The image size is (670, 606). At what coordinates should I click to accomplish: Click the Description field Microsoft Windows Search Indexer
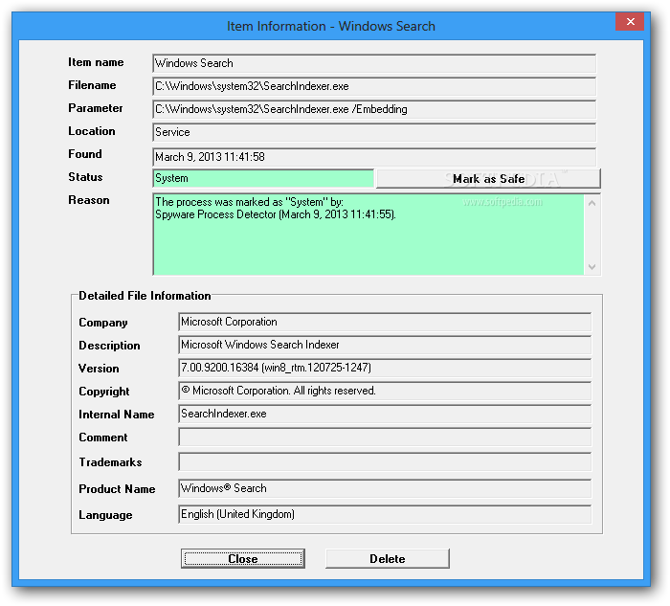click(x=385, y=345)
